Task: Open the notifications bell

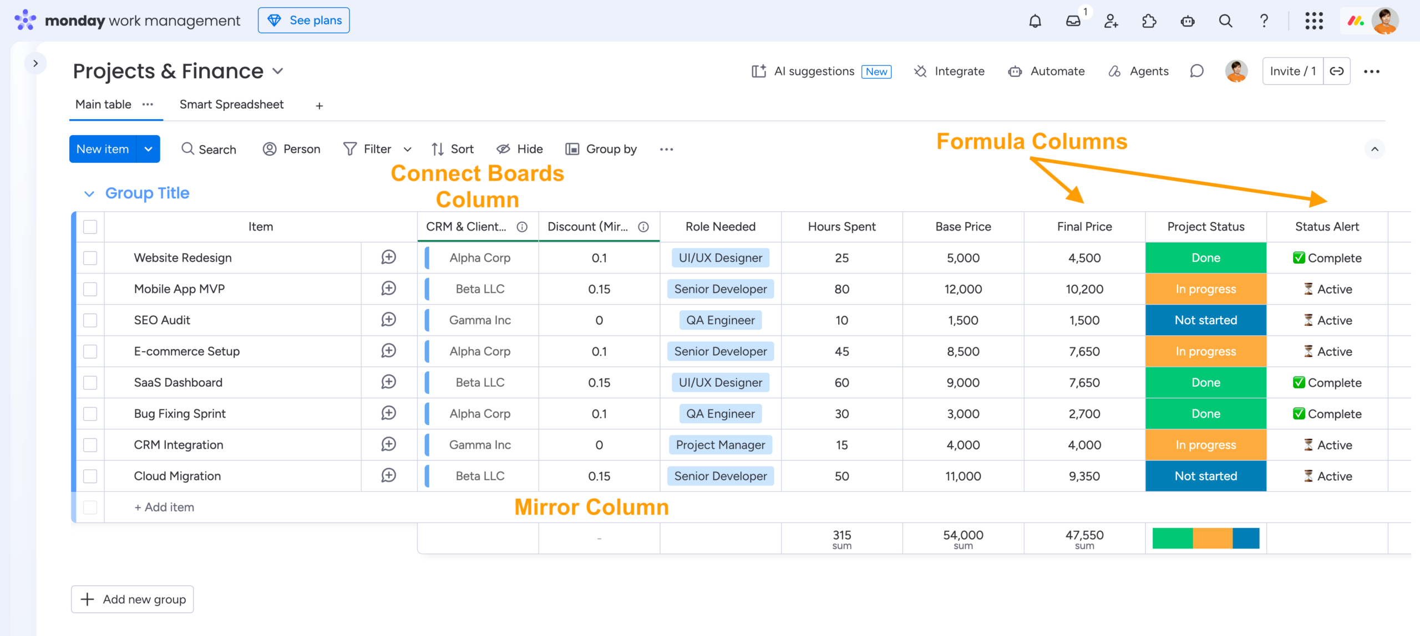Action: click(x=1035, y=21)
